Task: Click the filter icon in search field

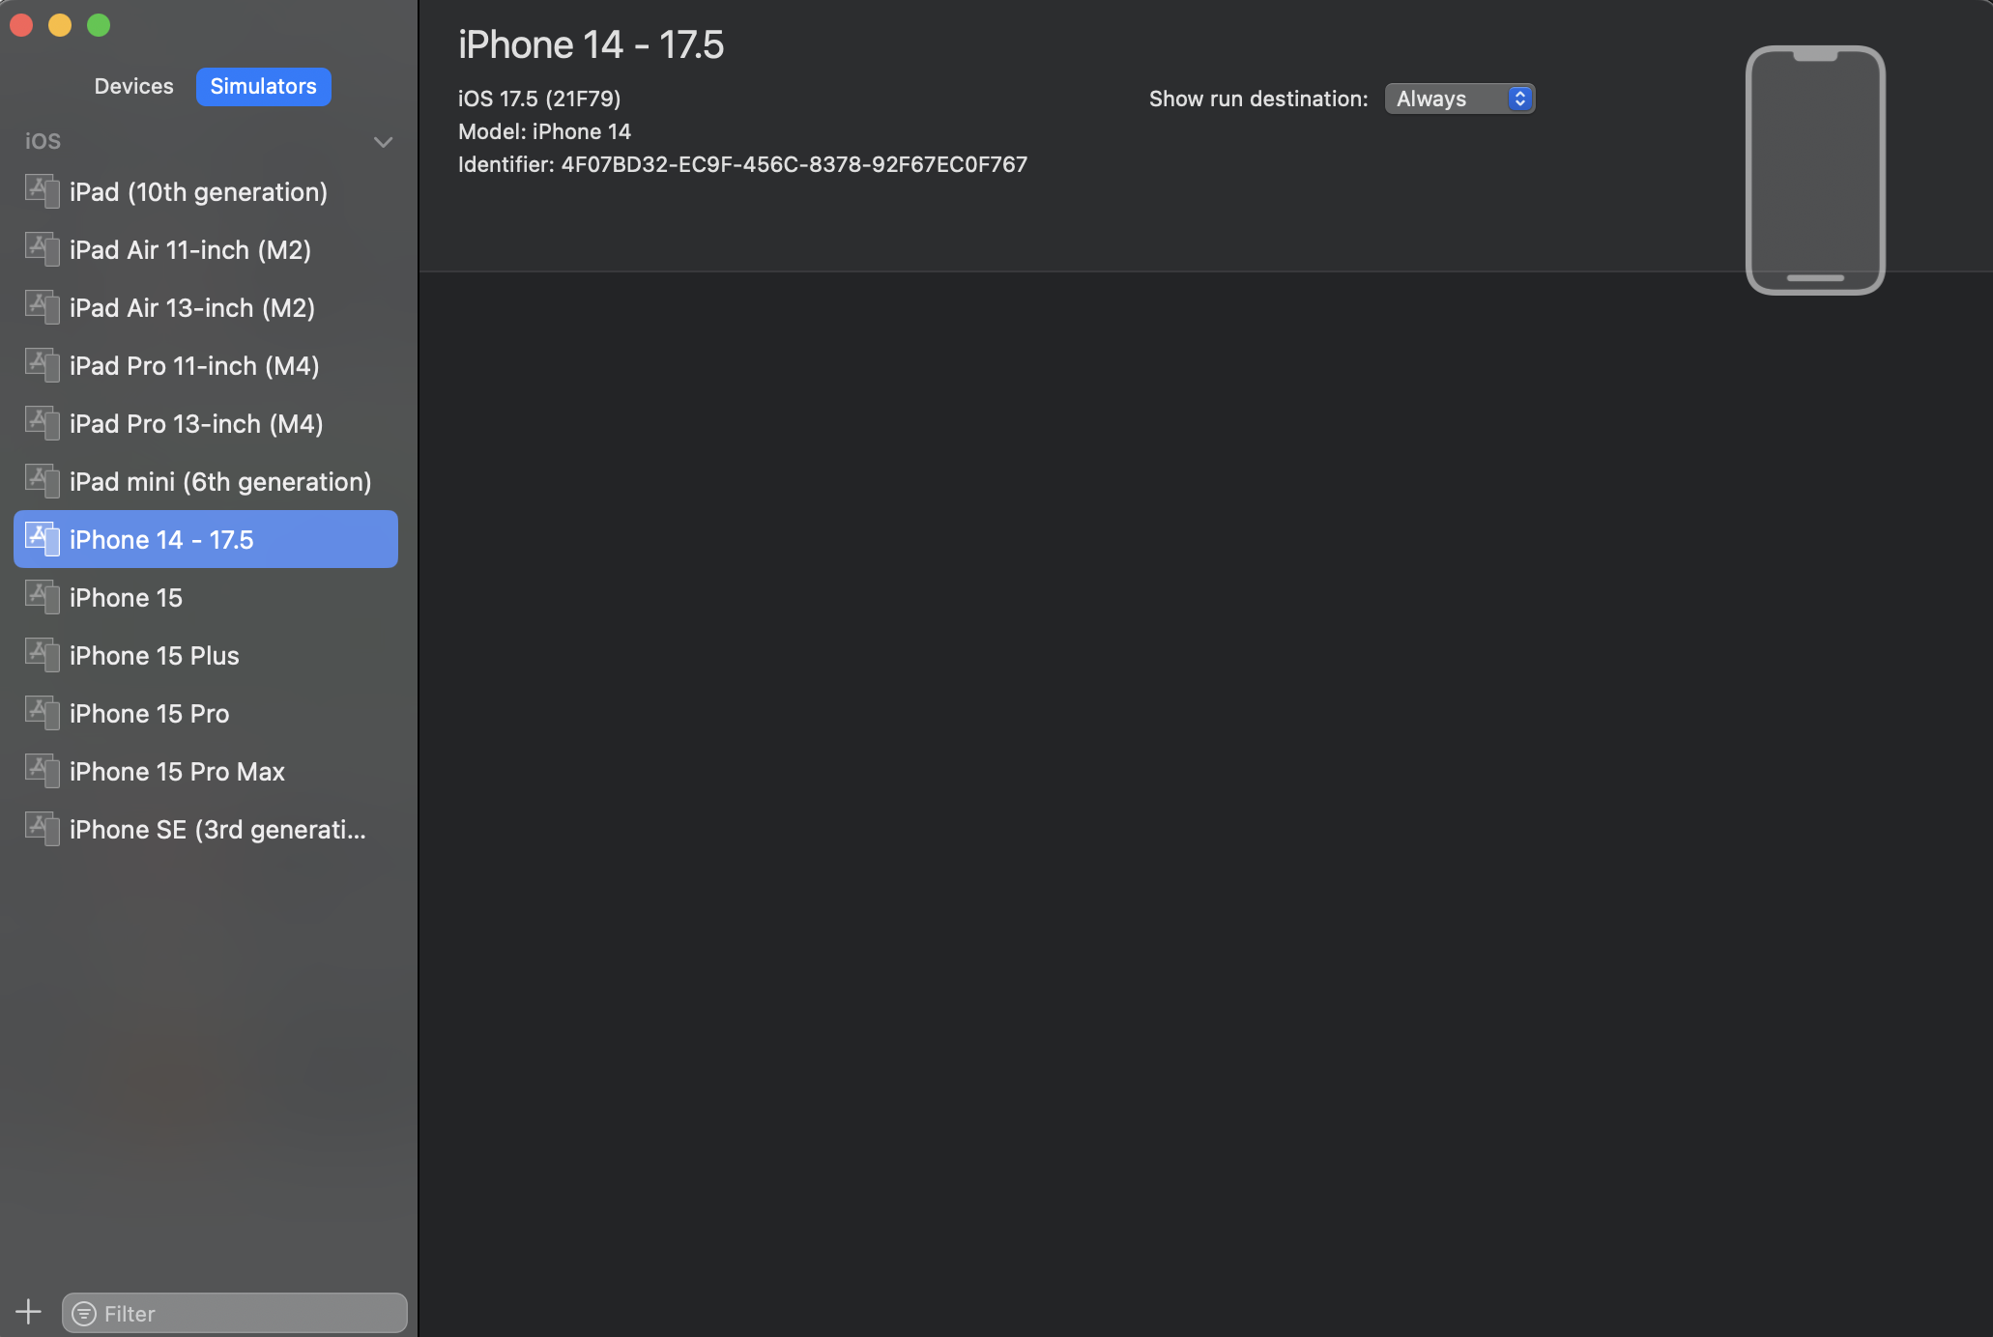Action: tap(85, 1314)
